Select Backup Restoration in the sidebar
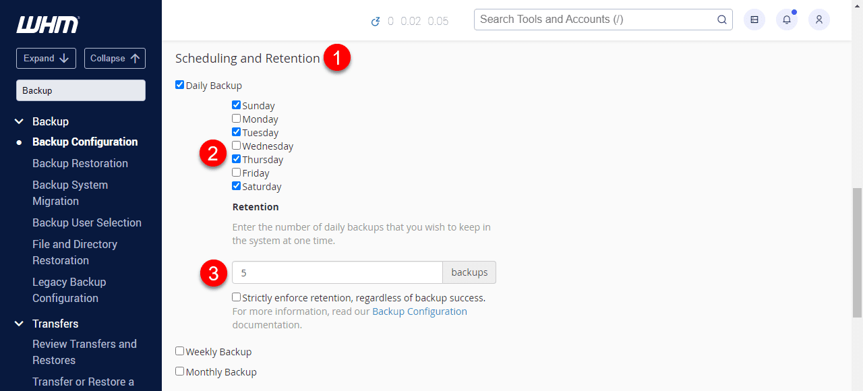The image size is (863, 391). coord(80,163)
